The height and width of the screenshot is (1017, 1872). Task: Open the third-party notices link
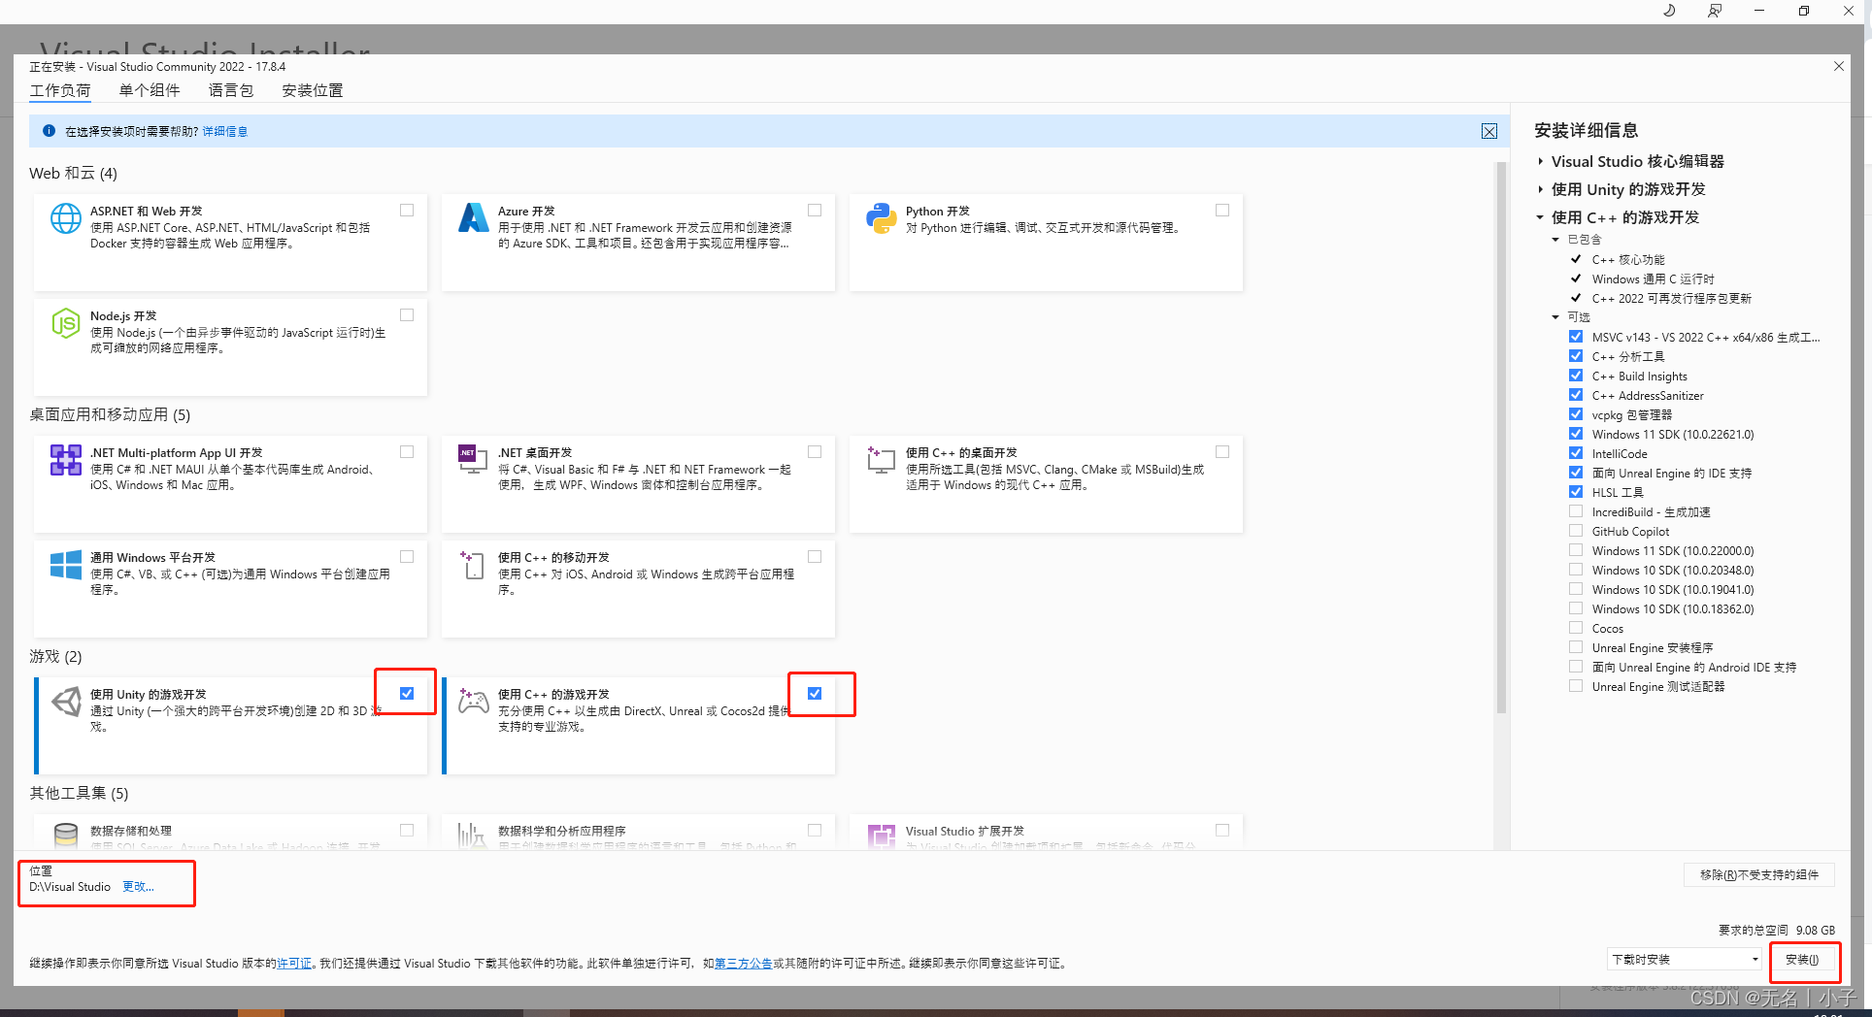click(744, 963)
